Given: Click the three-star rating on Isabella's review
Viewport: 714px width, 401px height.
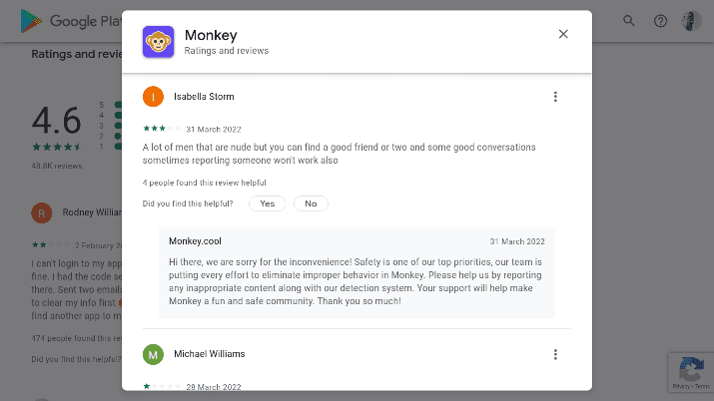Looking at the screenshot, I should [162, 129].
